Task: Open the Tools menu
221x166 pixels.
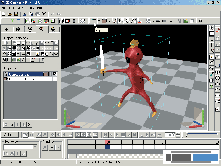Action: point(30,8)
